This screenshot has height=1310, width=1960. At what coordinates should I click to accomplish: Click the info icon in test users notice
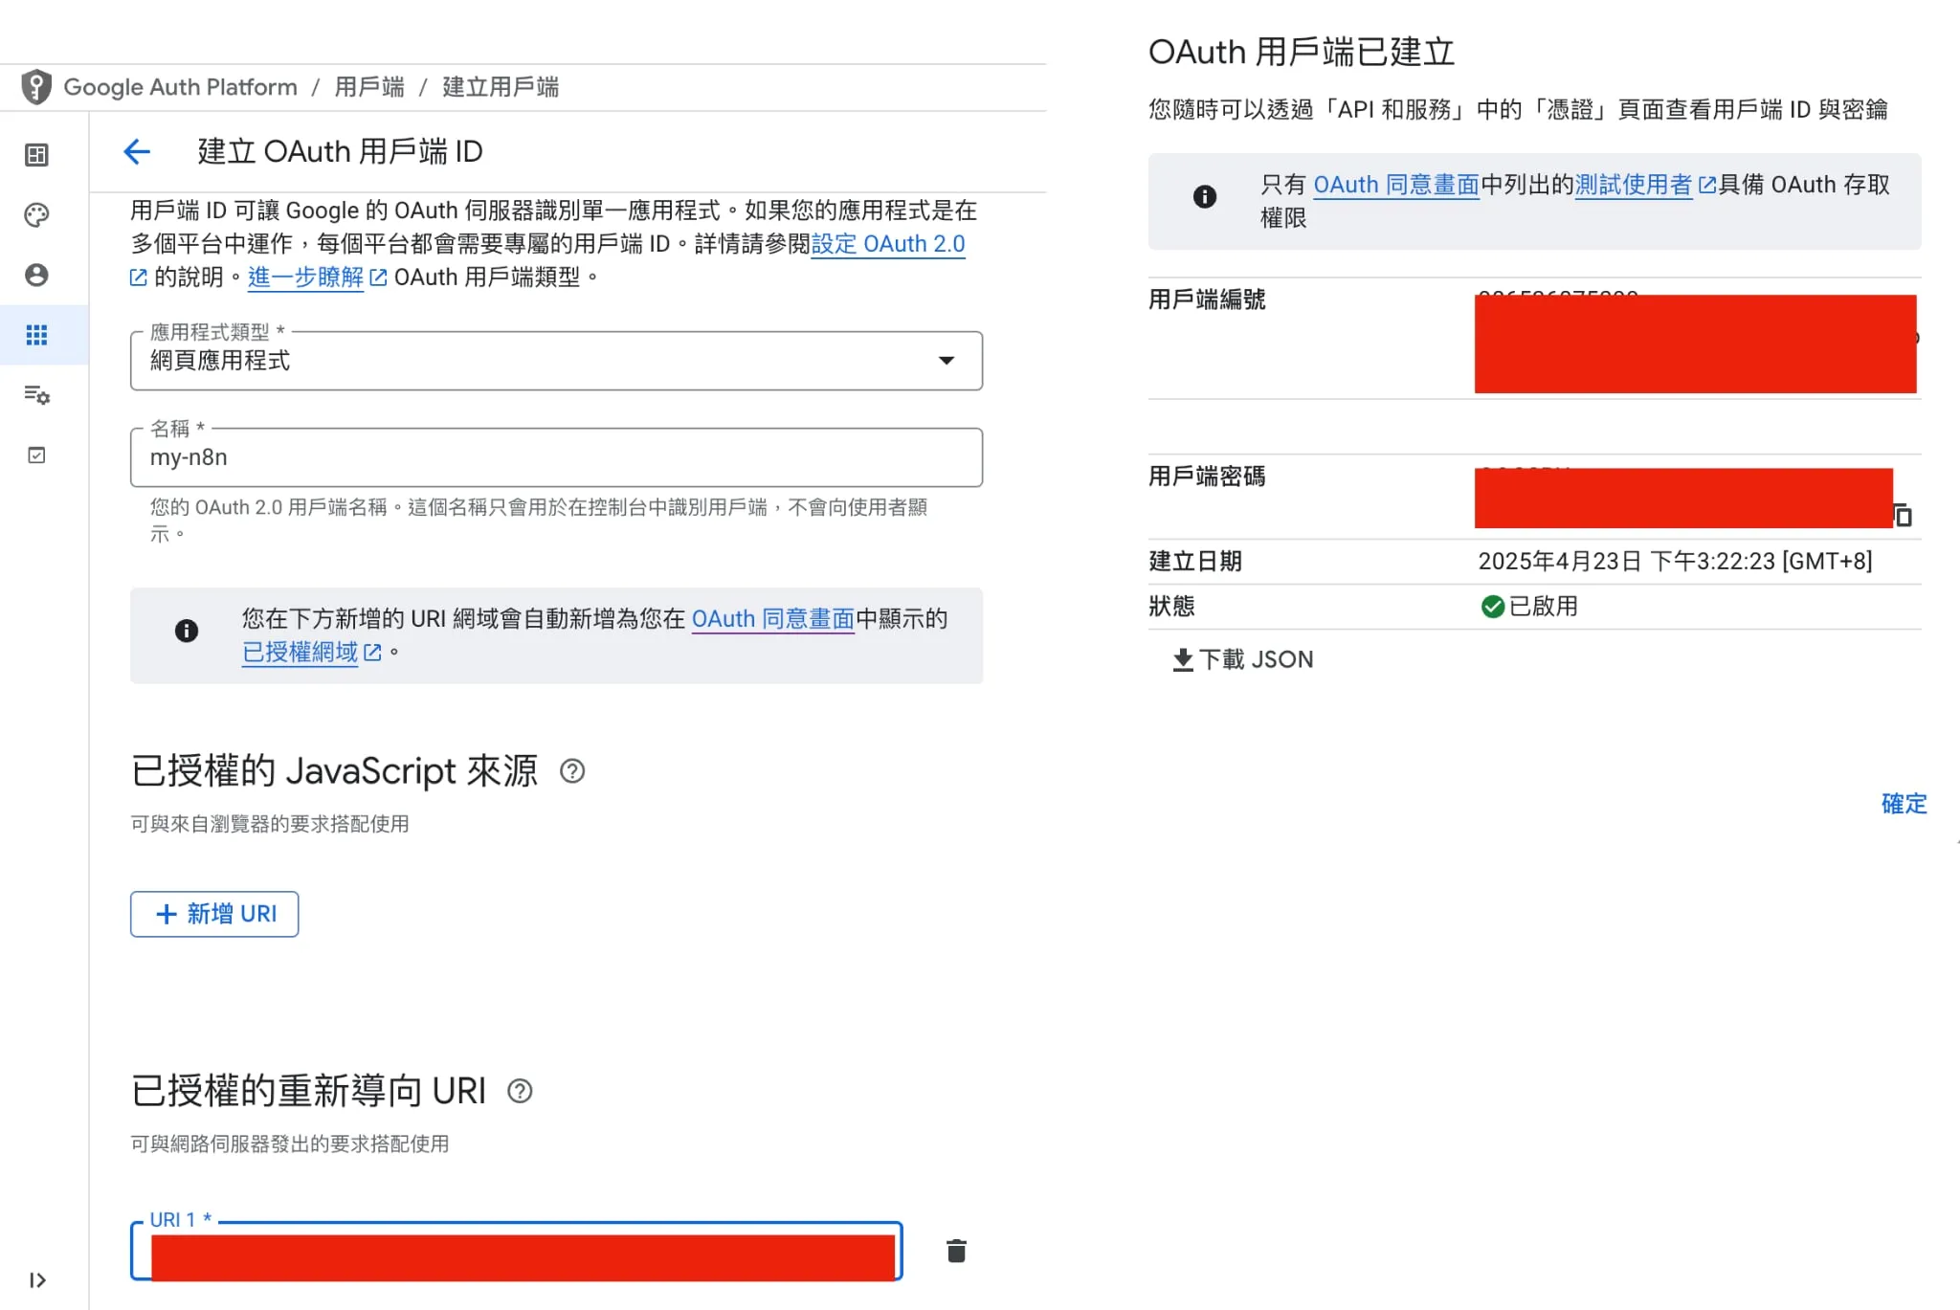click(1205, 196)
